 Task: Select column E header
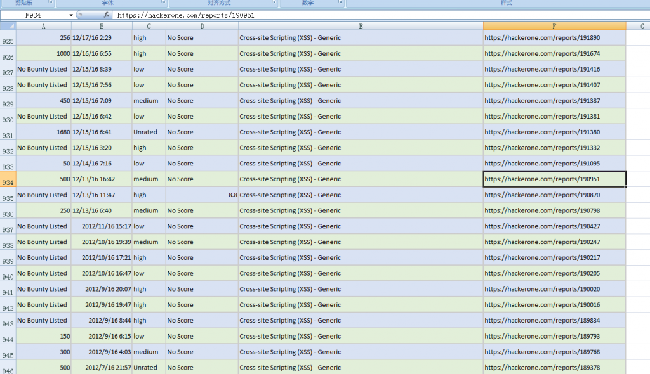coord(361,26)
